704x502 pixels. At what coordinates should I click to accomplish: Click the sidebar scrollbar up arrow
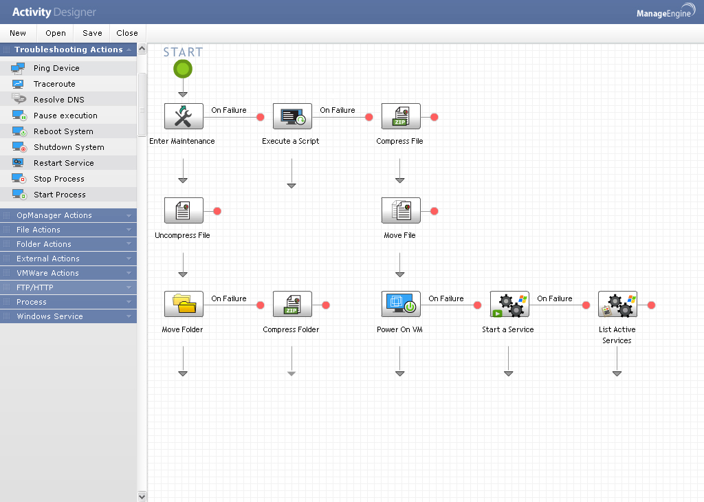pyautogui.click(x=142, y=49)
